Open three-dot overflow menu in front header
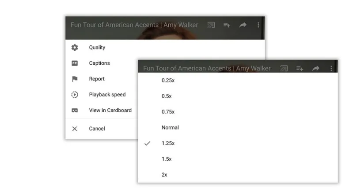This screenshot has width=345, height=188. (x=331, y=68)
